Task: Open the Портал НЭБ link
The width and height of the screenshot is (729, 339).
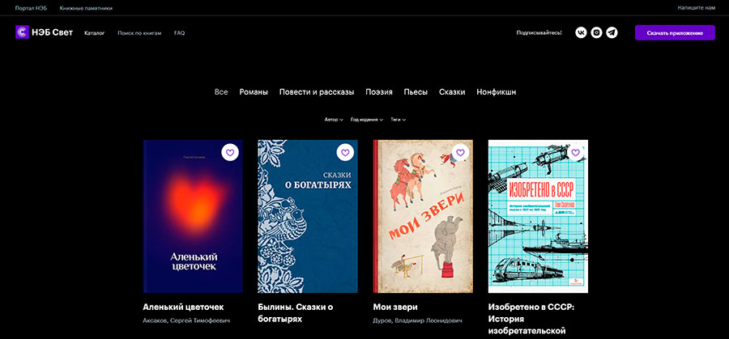Action: [31, 8]
